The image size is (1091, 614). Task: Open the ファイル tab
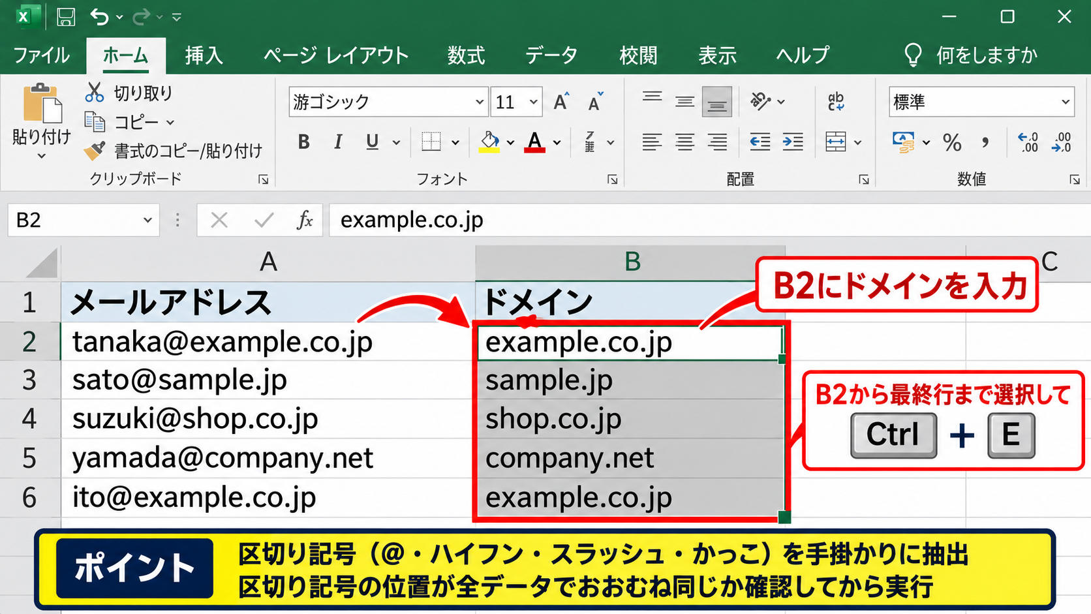(x=41, y=55)
